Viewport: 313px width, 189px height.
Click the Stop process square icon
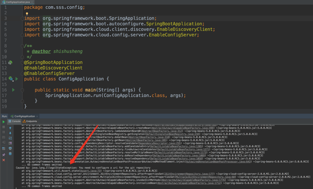tap(3, 127)
